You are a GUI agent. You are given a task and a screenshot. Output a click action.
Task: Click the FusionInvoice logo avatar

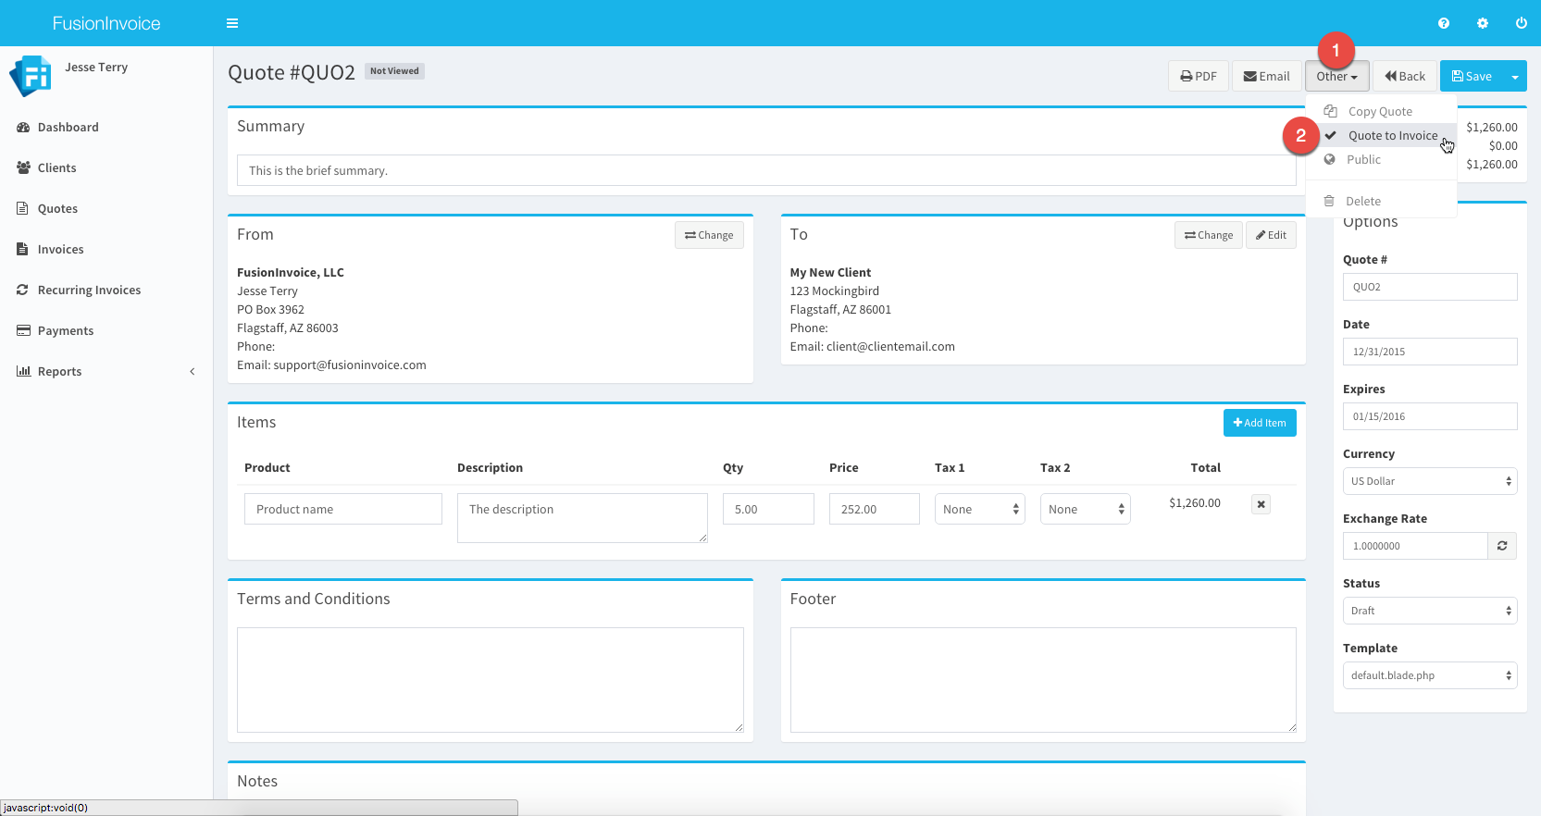tap(31, 76)
